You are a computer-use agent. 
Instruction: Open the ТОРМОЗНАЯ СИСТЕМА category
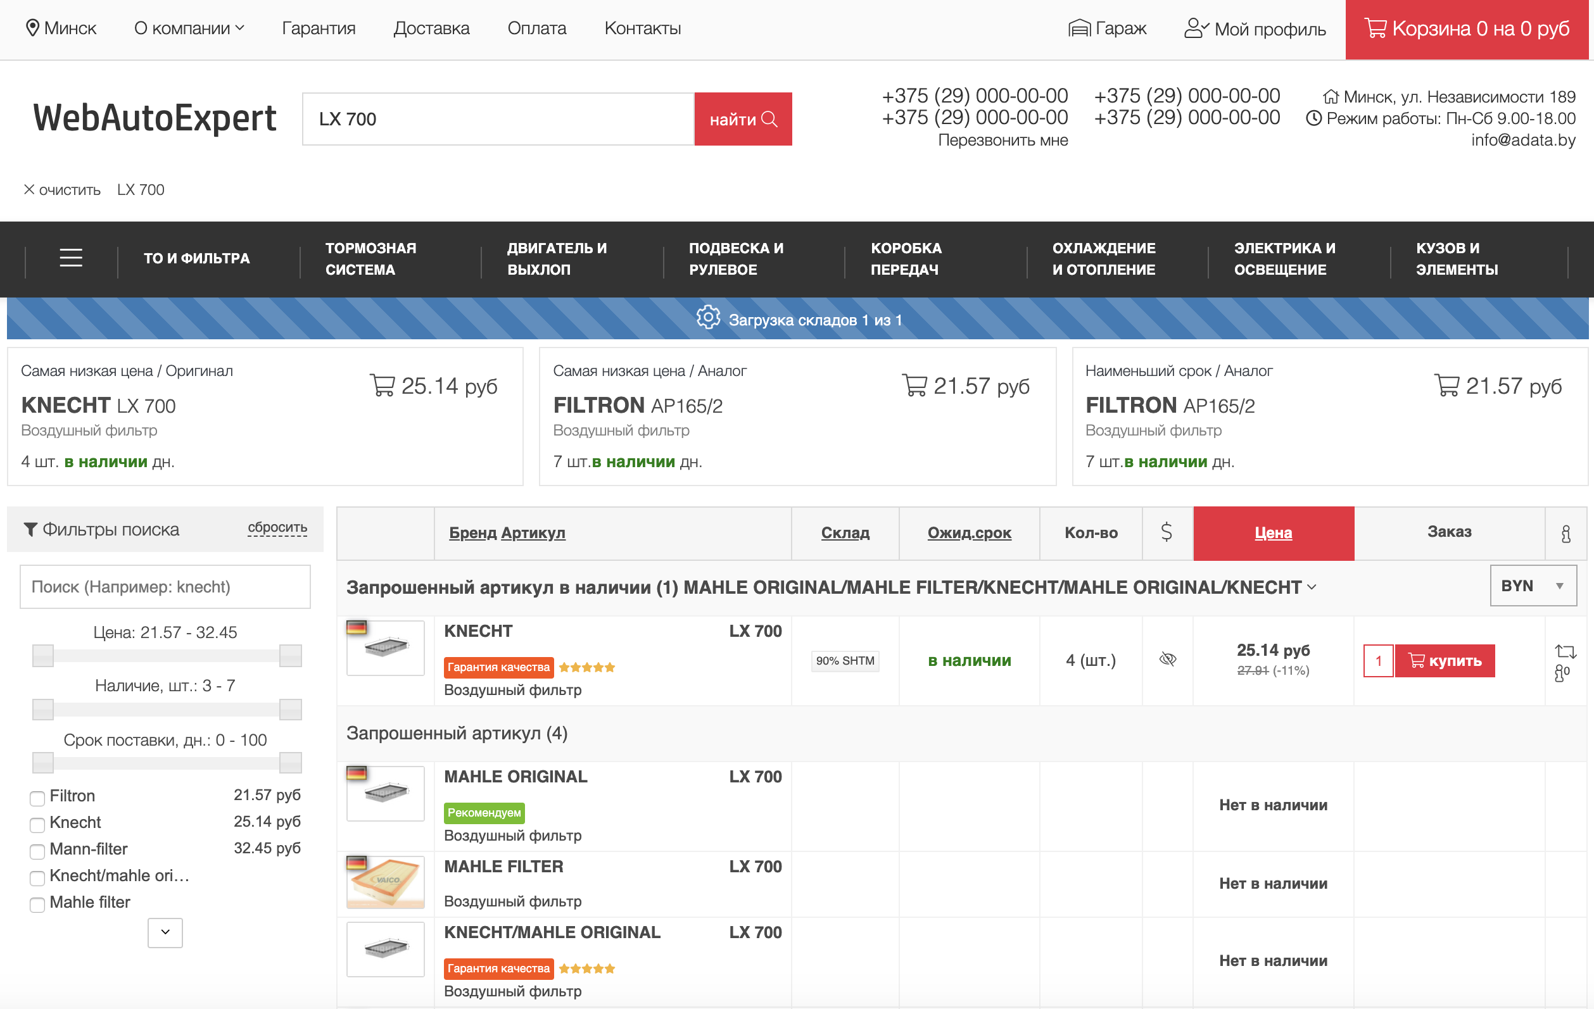370,259
